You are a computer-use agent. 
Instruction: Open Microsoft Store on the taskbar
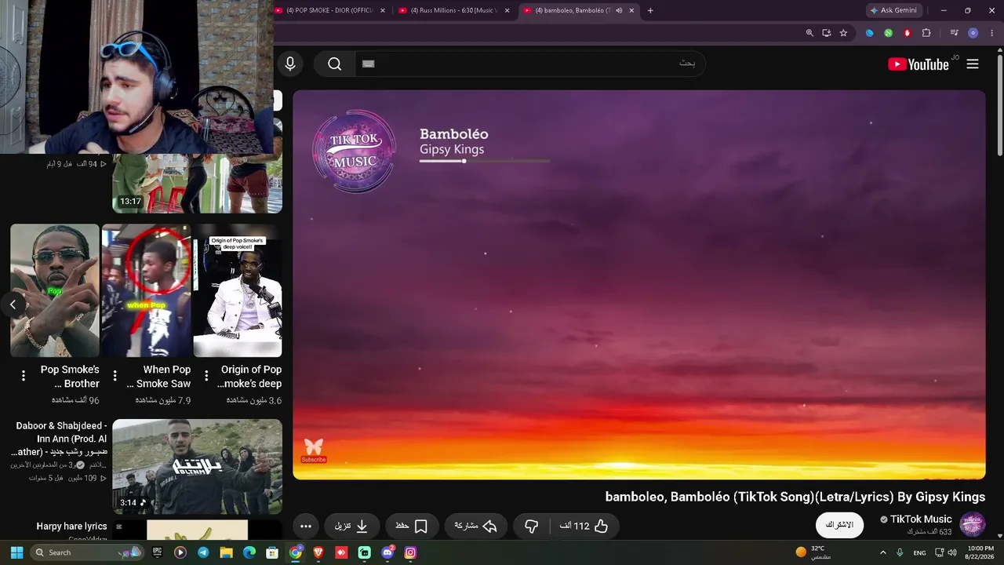click(x=272, y=552)
